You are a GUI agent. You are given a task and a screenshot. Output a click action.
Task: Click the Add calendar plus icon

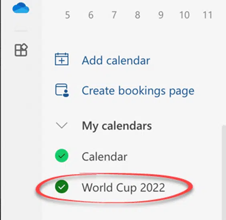[62, 59]
